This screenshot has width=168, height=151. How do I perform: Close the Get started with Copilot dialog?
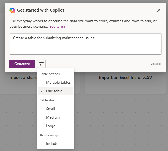tap(159, 10)
